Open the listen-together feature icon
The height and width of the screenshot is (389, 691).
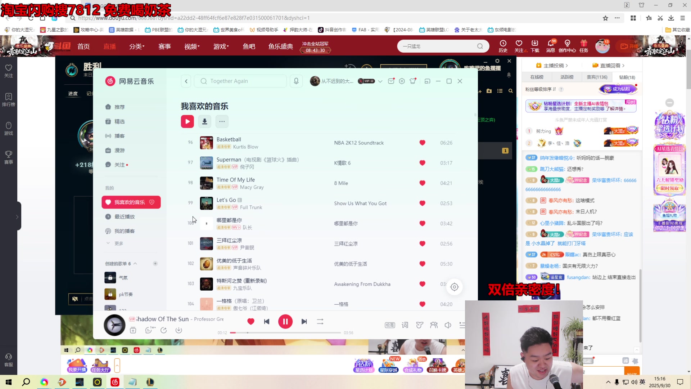[x=434, y=325]
